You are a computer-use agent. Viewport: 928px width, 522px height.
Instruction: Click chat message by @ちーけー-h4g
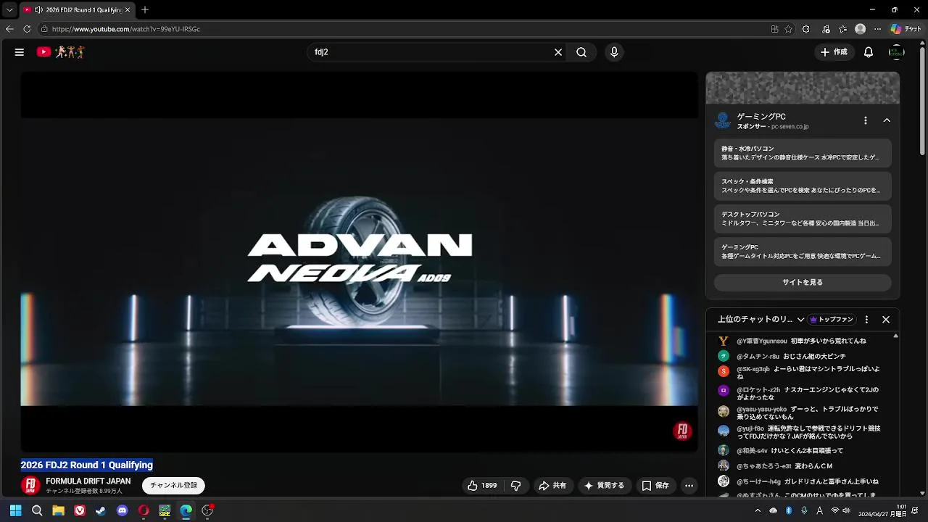tap(801, 481)
